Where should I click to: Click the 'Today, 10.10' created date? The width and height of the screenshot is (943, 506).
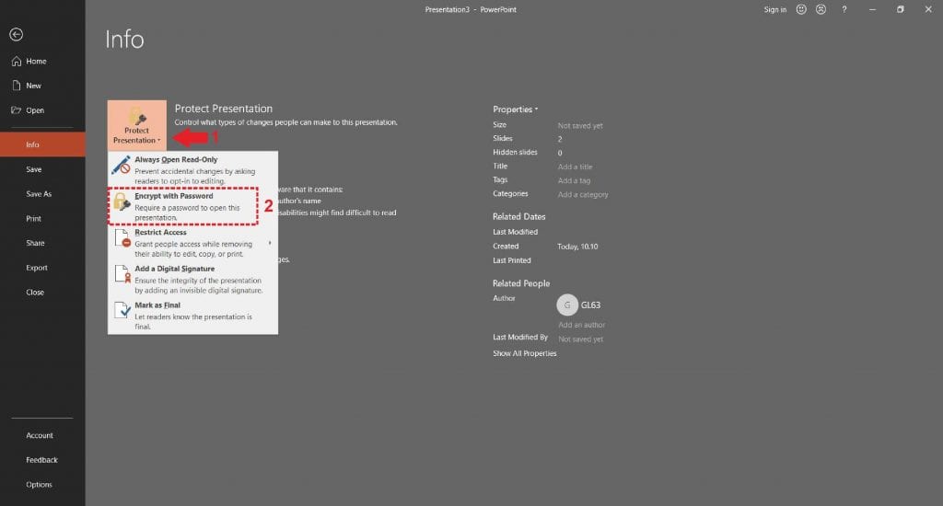pyautogui.click(x=577, y=247)
